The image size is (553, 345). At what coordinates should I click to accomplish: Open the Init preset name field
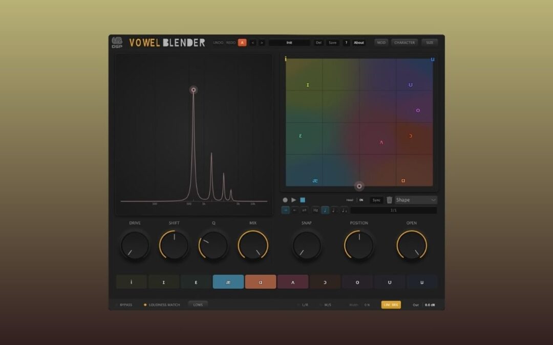pyautogui.click(x=289, y=42)
